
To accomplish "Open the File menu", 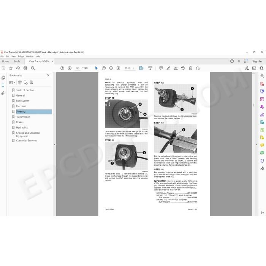I will coord(2,57).
